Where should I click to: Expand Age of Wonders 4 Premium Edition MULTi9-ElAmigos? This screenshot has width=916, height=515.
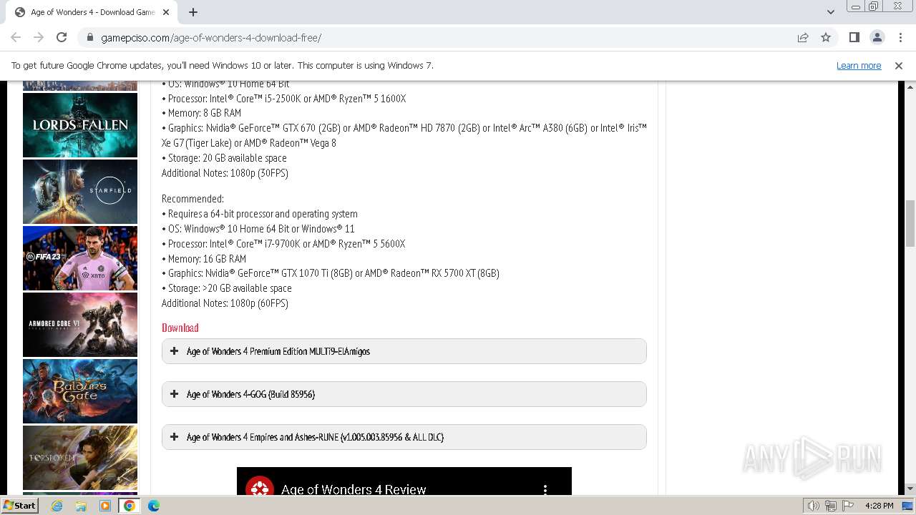click(x=404, y=351)
